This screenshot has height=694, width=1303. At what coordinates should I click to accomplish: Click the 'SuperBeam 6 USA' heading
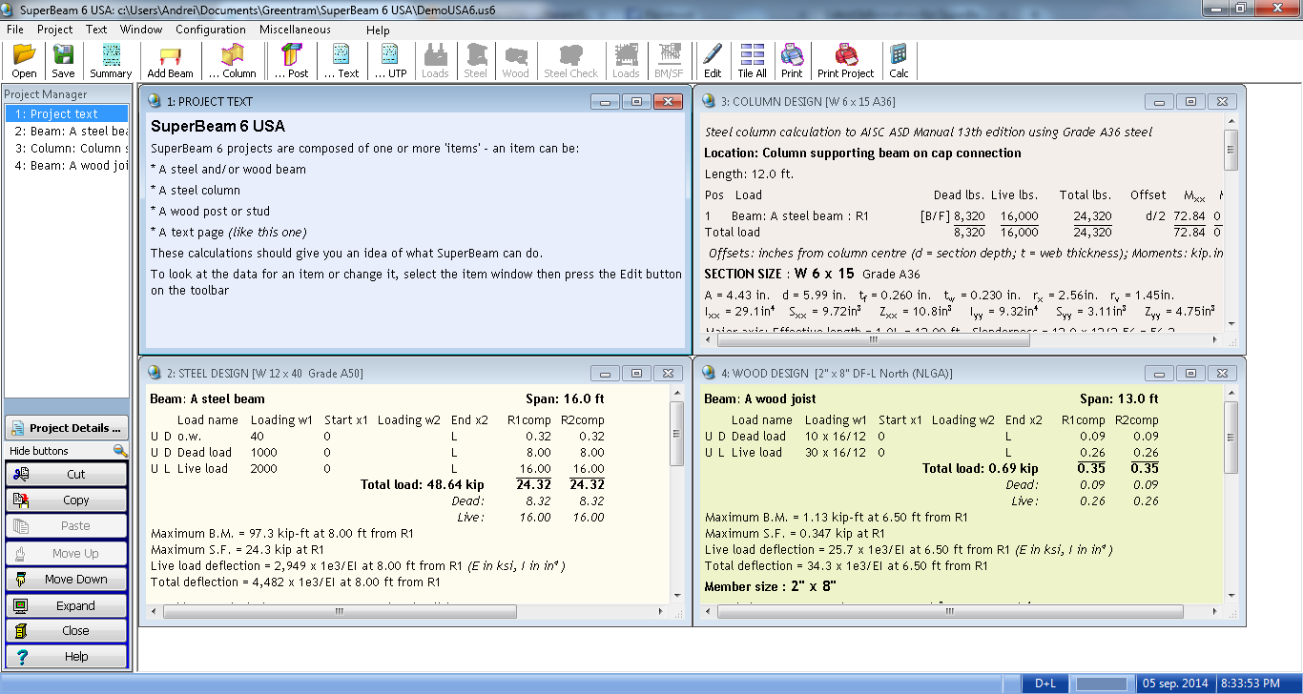point(217,126)
